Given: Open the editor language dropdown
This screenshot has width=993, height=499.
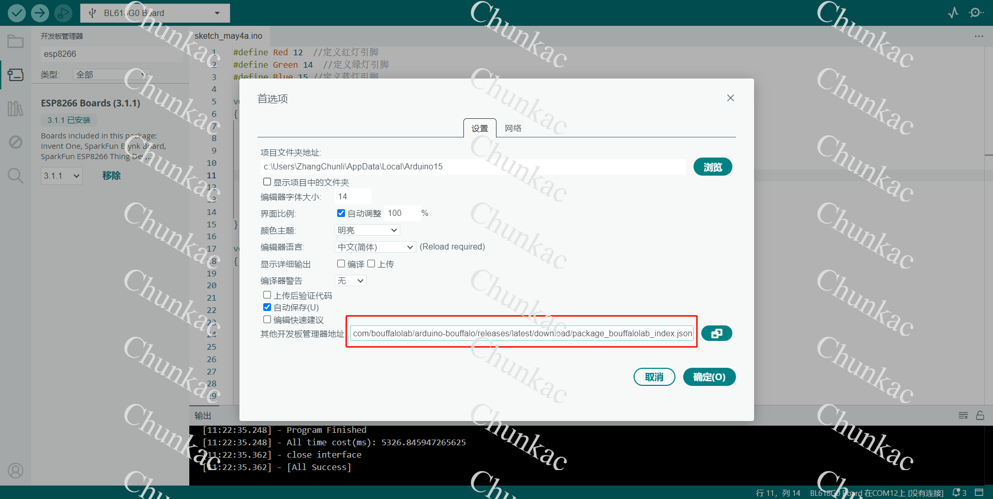Looking at the screenshot, I should (x=375, y=247).
